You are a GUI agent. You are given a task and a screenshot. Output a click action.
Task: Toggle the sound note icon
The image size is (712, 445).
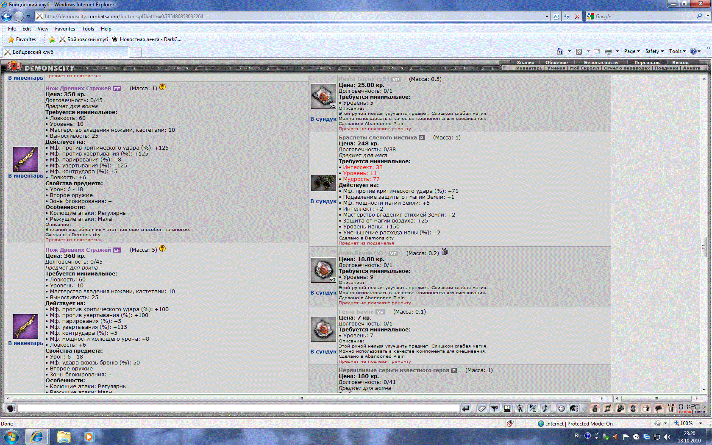point(545,408)
